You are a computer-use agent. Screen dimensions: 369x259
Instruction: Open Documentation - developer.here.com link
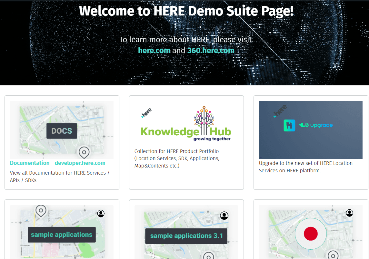[58, 163]
